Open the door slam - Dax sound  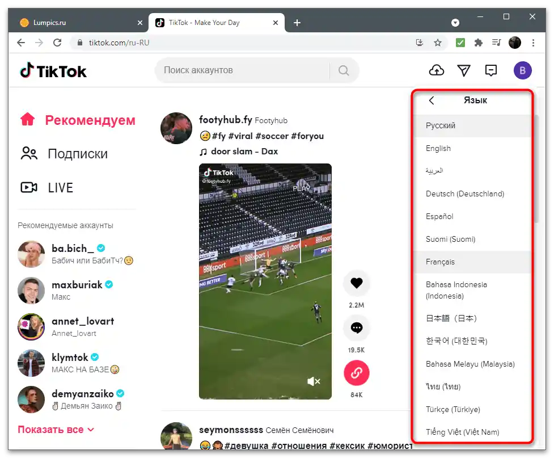(239, 152)
